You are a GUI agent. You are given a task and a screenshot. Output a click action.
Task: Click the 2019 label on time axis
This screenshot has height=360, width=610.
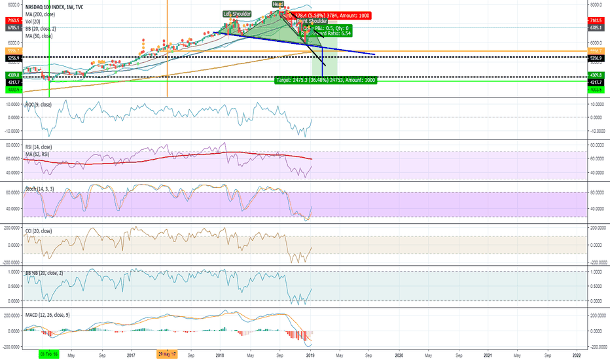tap(310, 355)
